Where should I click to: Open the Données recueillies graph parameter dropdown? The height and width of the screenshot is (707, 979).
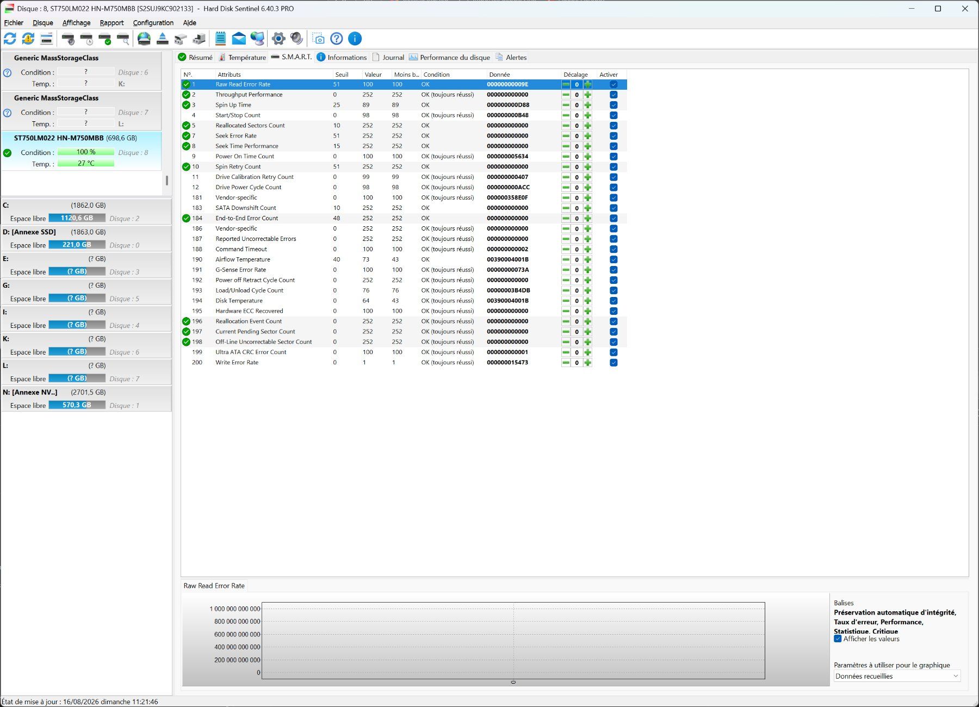897,676
